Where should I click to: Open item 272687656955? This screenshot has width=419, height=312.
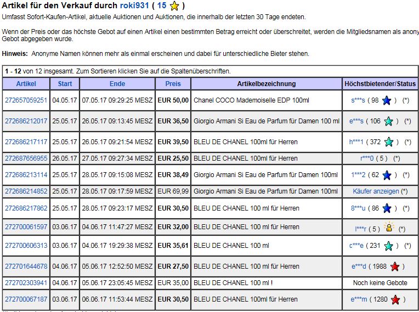pos(26,158)
